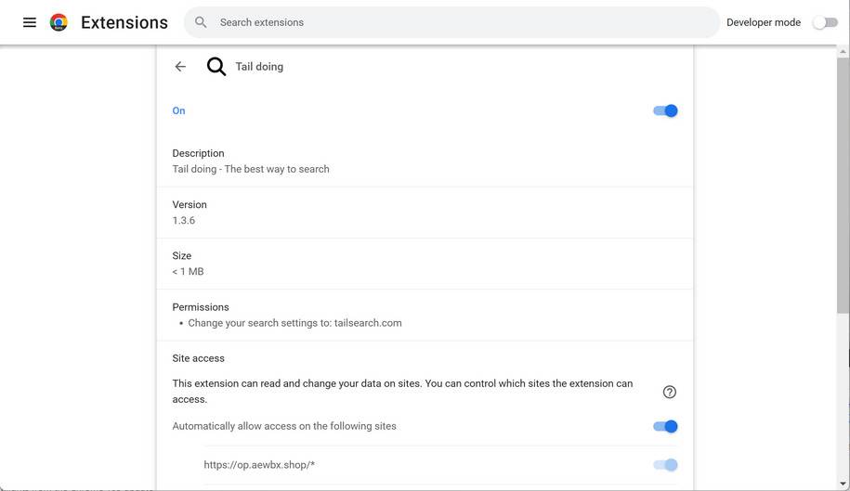
Task: Click the Developer mode label
Action: pyautogui.click(x=763, y=22)
